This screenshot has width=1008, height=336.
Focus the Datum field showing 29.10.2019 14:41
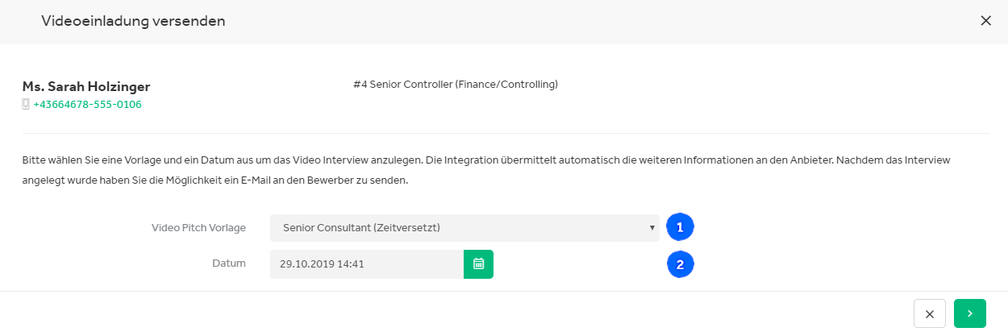(x=367, y=264)
